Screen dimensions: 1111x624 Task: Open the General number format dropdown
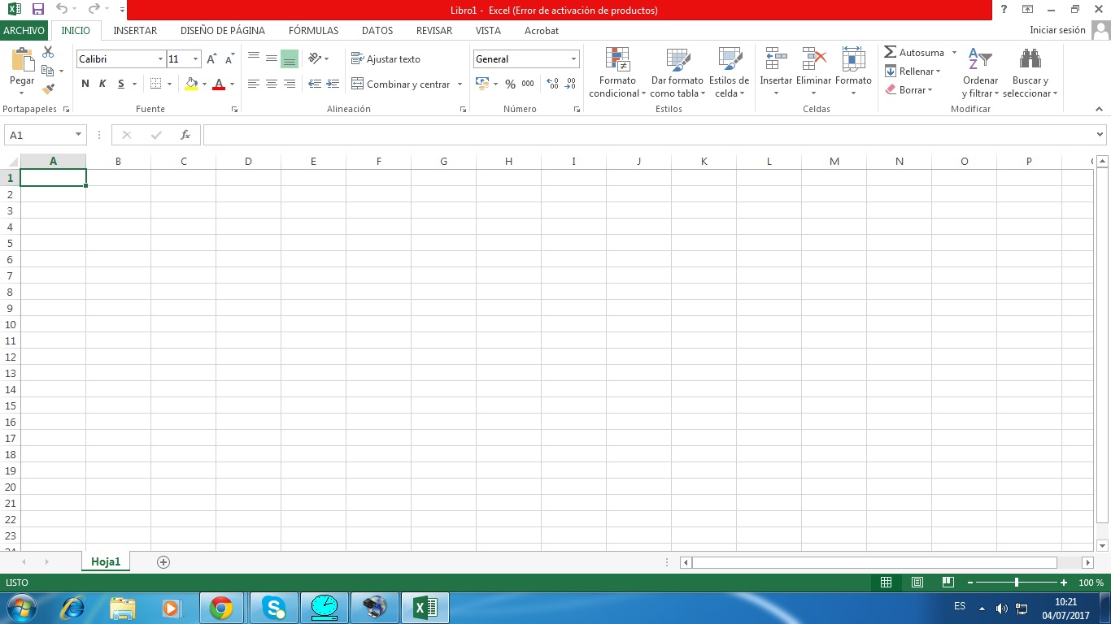click(x=573, y=59)
